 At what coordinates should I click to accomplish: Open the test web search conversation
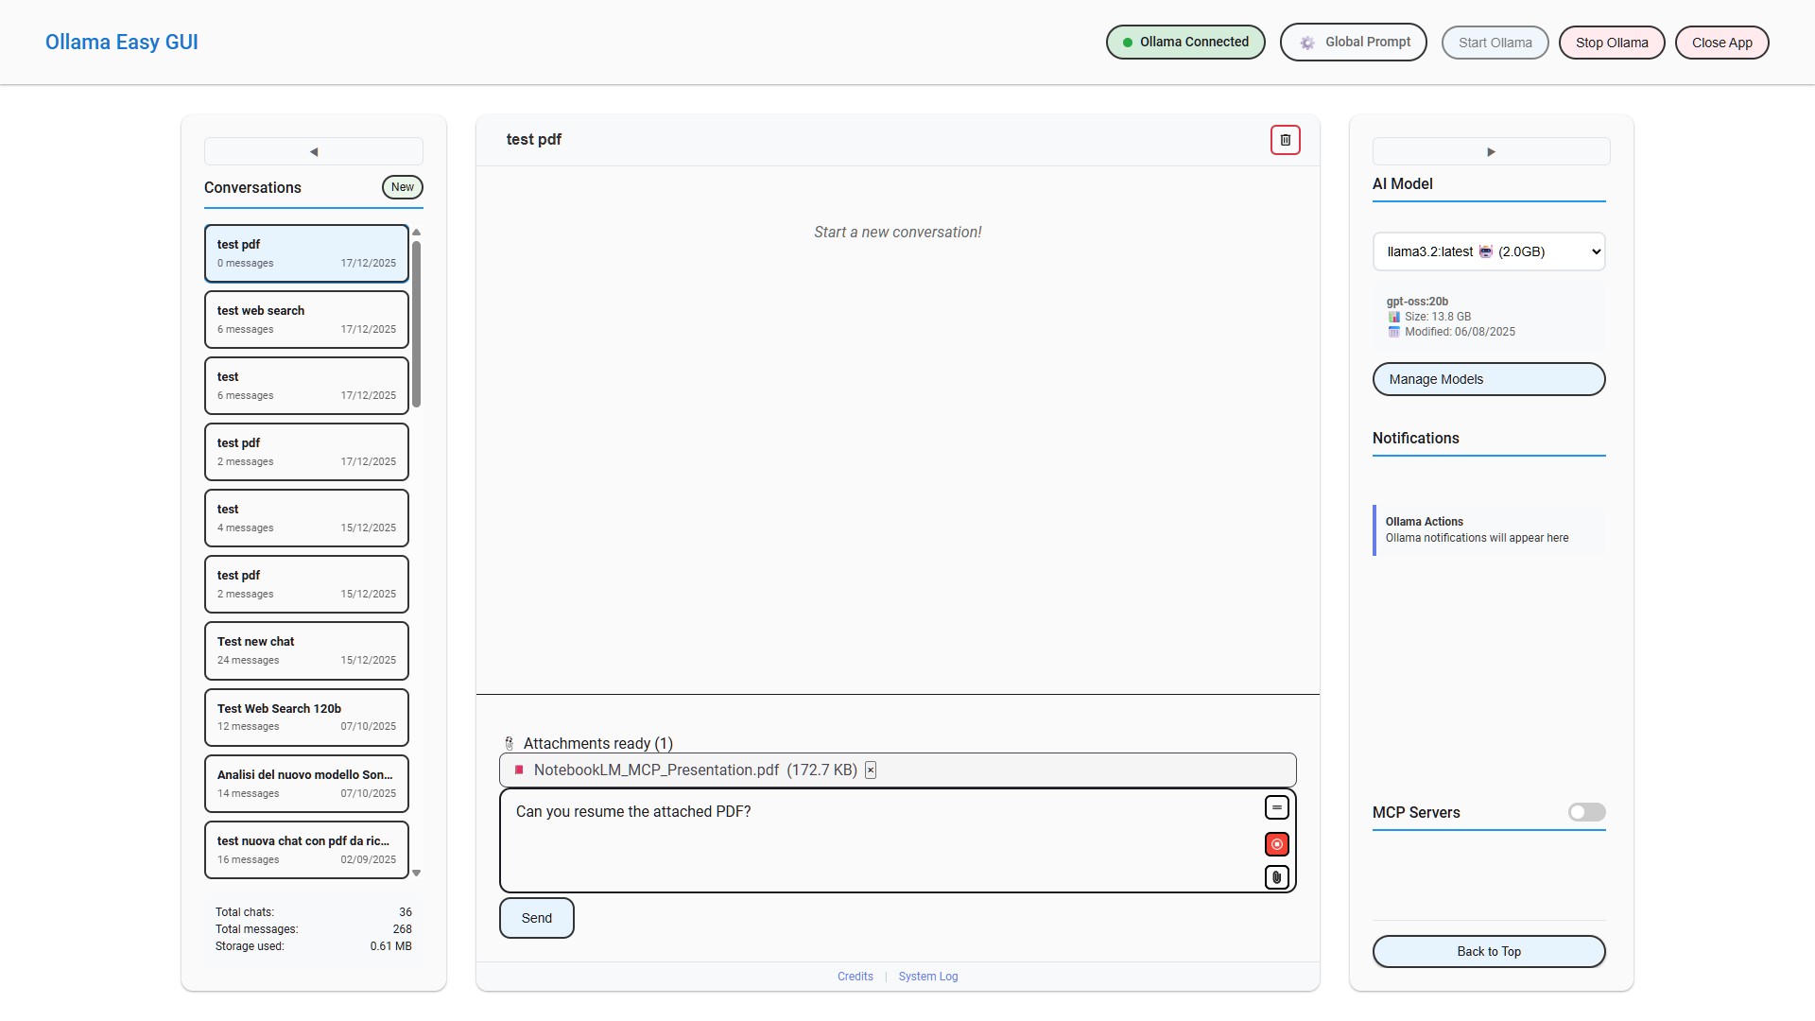306,320
